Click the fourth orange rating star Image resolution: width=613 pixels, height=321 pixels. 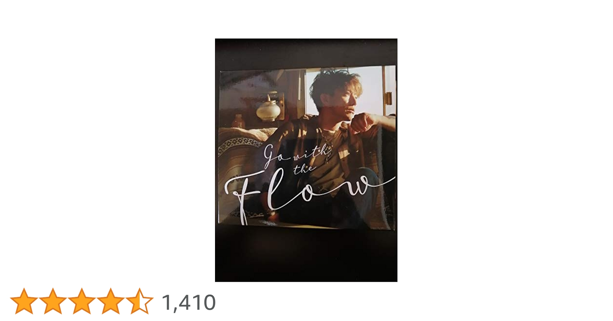click(x=111, y=301)
